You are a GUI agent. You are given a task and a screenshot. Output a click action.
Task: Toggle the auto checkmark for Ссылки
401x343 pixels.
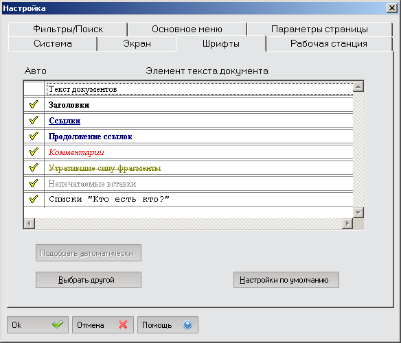coord(34,120)
